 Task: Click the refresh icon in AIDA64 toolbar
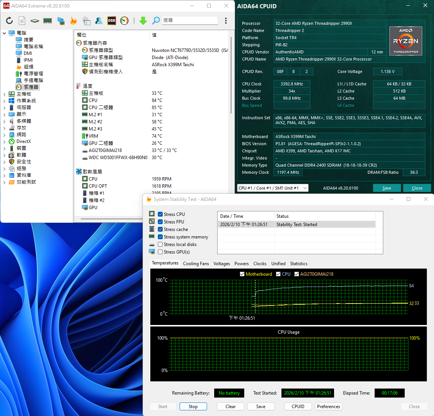[x=9, y=21]
